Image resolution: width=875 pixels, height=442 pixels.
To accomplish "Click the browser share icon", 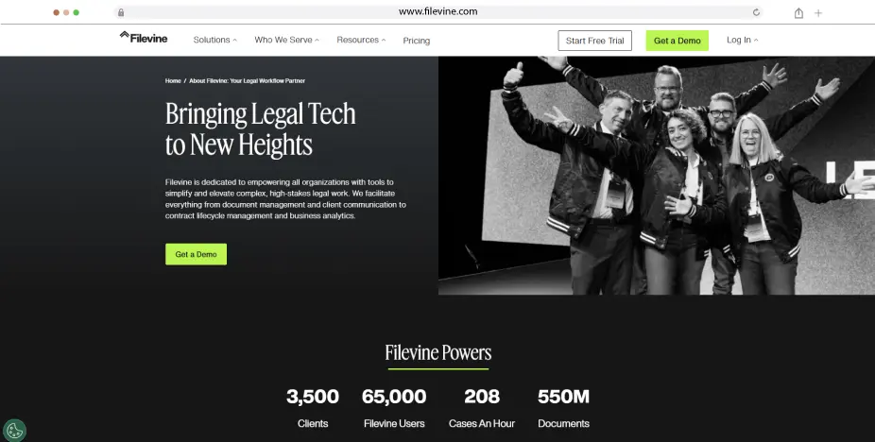I will coord(798,13).
